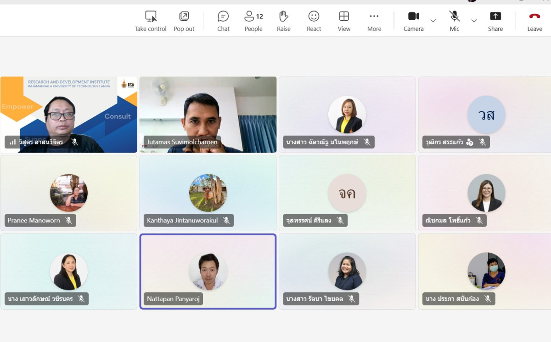Share your screen content

coord(495,17)
